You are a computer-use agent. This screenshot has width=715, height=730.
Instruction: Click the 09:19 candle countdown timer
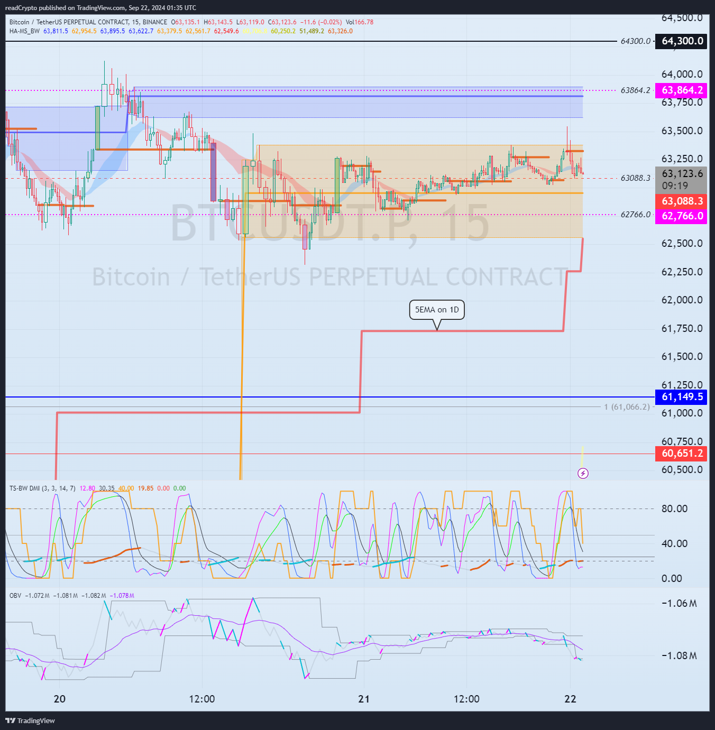coord(675,186)
